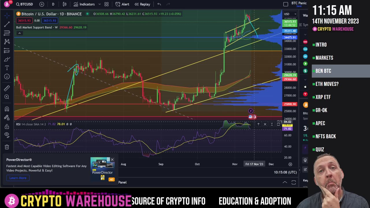The height and width of the screenshot is (208, 370).
Task: Select the APEC chapter
Action: 320,123
